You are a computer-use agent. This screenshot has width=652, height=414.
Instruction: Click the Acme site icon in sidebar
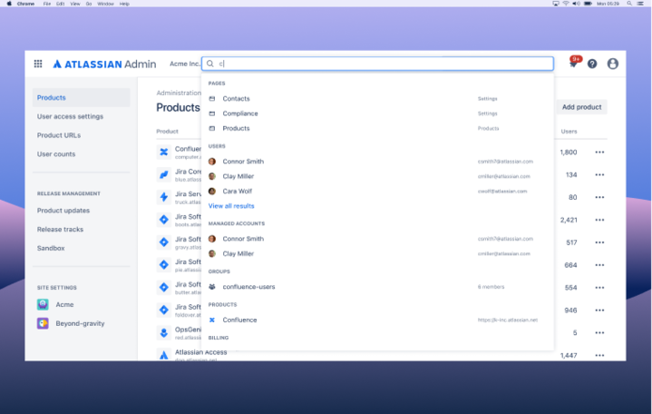click(x=43, y=304)
